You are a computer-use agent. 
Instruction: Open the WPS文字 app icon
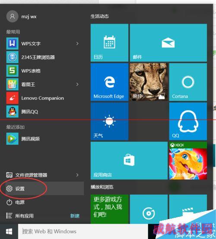coord(13,44)
